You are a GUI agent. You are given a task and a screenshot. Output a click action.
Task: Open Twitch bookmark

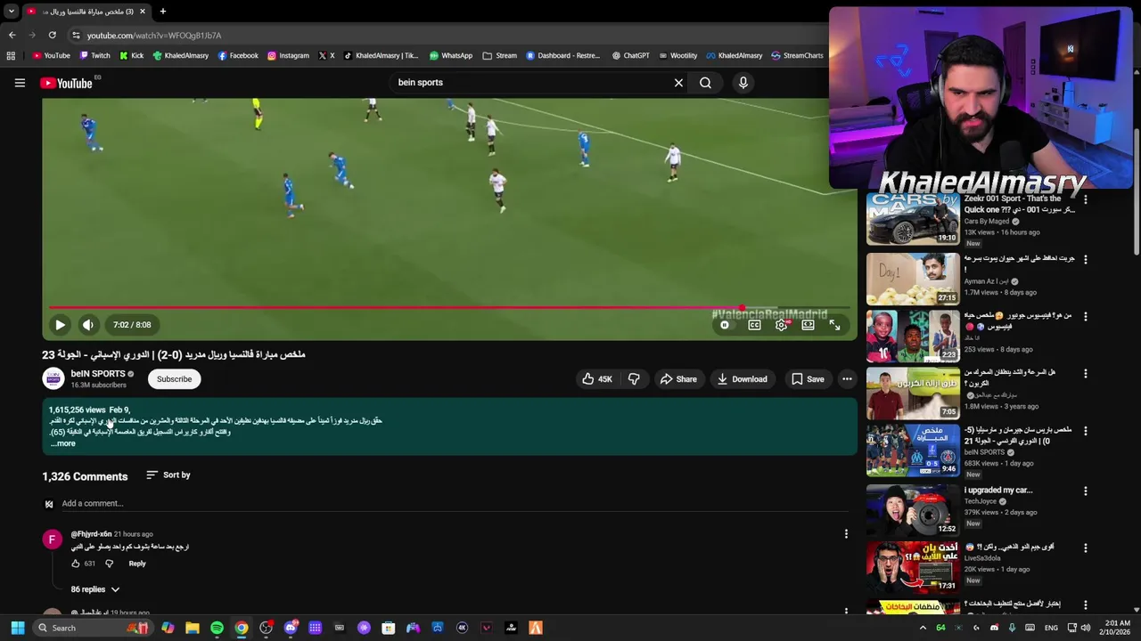(94, 55)
